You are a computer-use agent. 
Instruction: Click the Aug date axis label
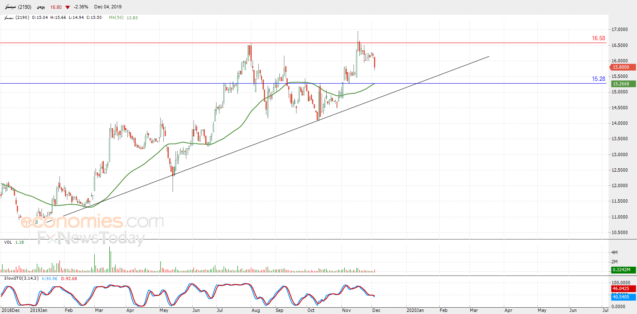tap(256, 311)
